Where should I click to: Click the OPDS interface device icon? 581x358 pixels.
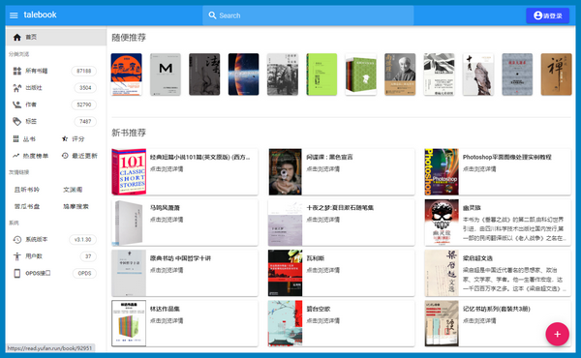17,273
